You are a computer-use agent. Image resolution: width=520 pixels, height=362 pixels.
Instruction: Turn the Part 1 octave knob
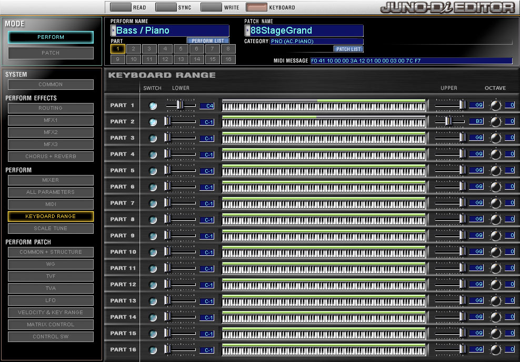click(x=495, y=105)
